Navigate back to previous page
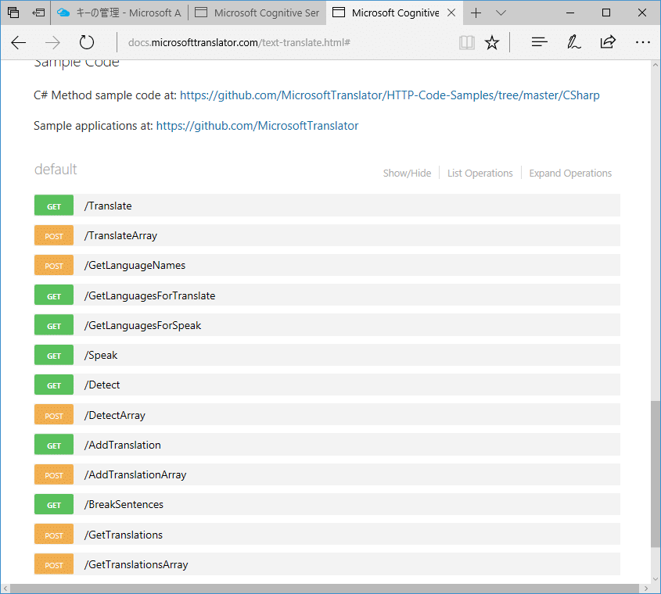 point(18,42)
